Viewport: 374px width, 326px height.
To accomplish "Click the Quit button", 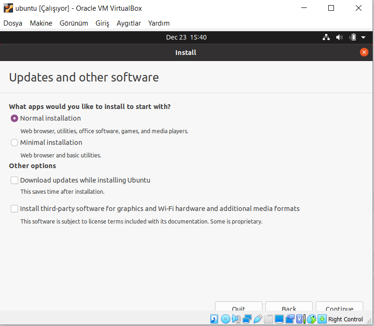I will [x=238, y=306].
